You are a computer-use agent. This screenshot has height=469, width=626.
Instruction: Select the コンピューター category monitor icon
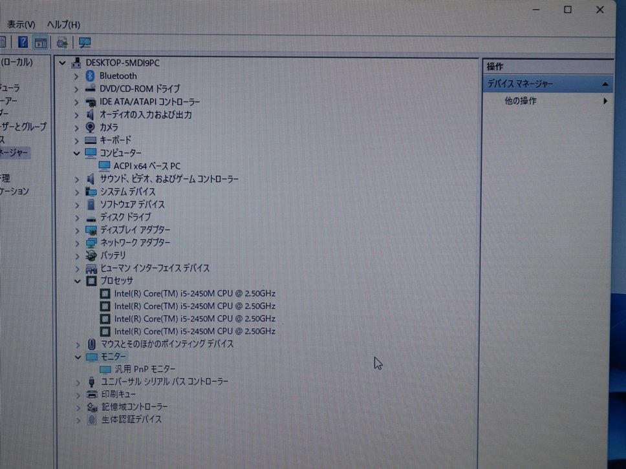pyautogui.click(x=91, y=153)
